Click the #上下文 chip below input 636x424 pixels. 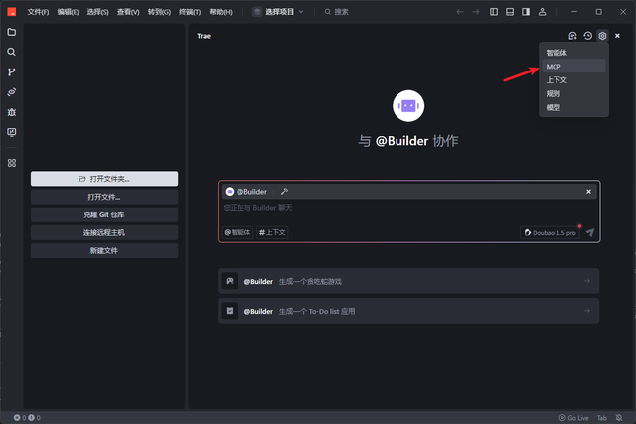pyautogui.click(x=272, y=232)
